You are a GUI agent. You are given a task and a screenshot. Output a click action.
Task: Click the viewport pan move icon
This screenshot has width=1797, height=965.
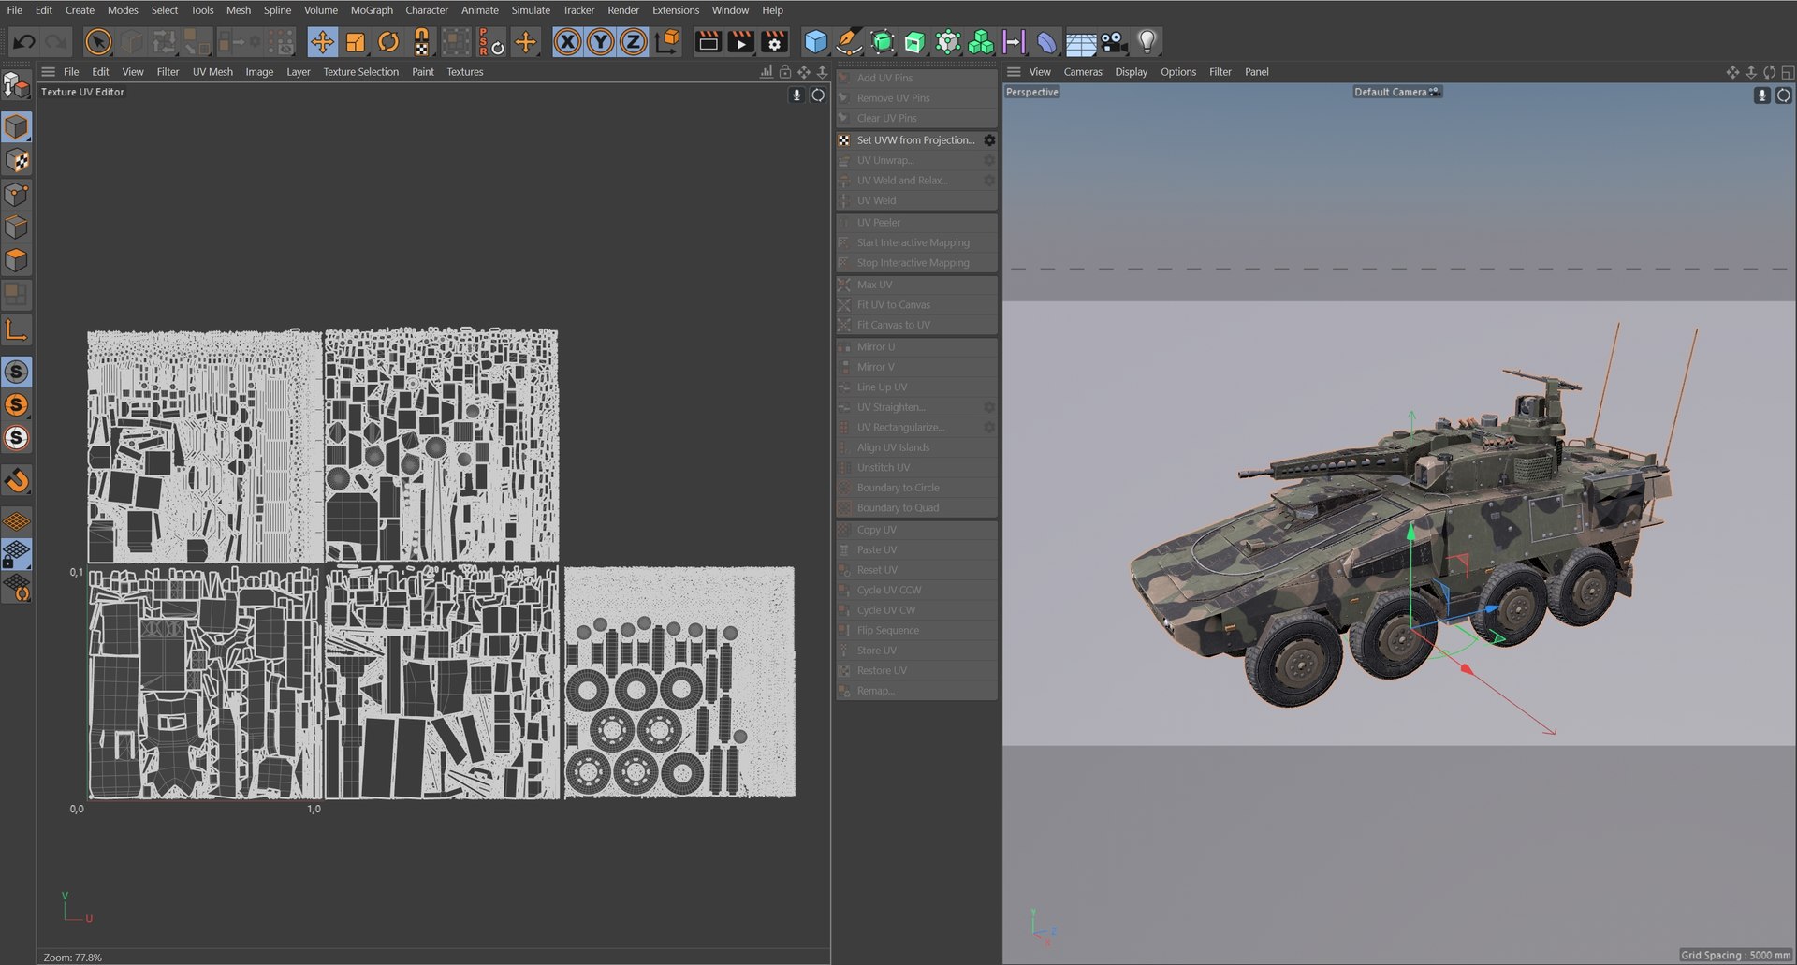tap(1732, 72)
